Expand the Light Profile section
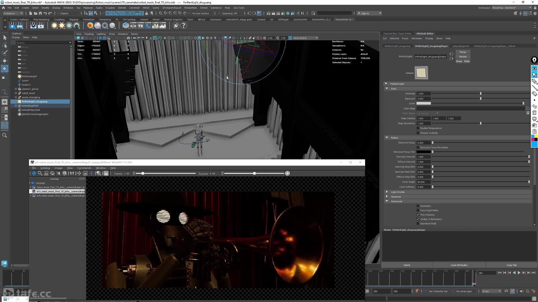This screenshot has height=302, width=538. (x=387, y=192)
